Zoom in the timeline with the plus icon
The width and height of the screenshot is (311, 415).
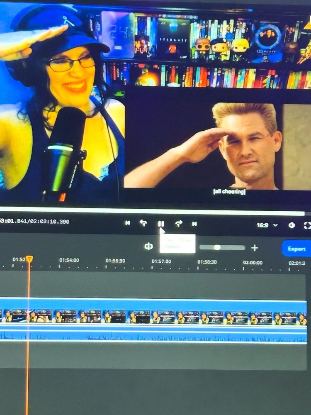pyautogui.click(x=255, y=248)
